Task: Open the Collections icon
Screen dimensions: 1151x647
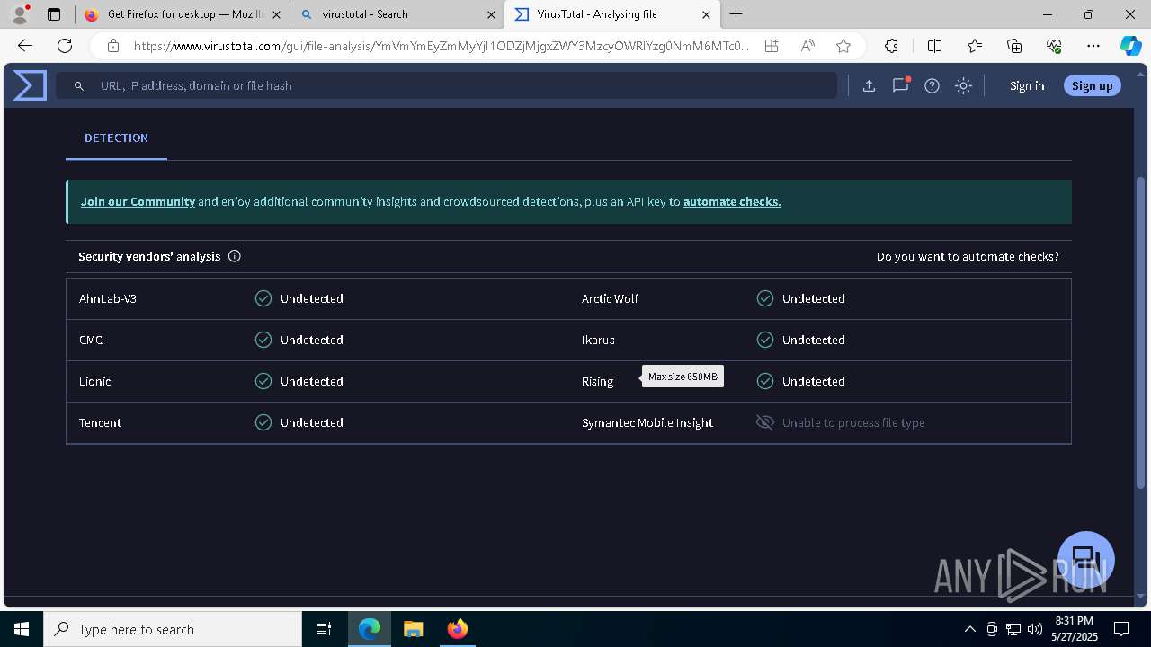Action: coord(1014,46)
